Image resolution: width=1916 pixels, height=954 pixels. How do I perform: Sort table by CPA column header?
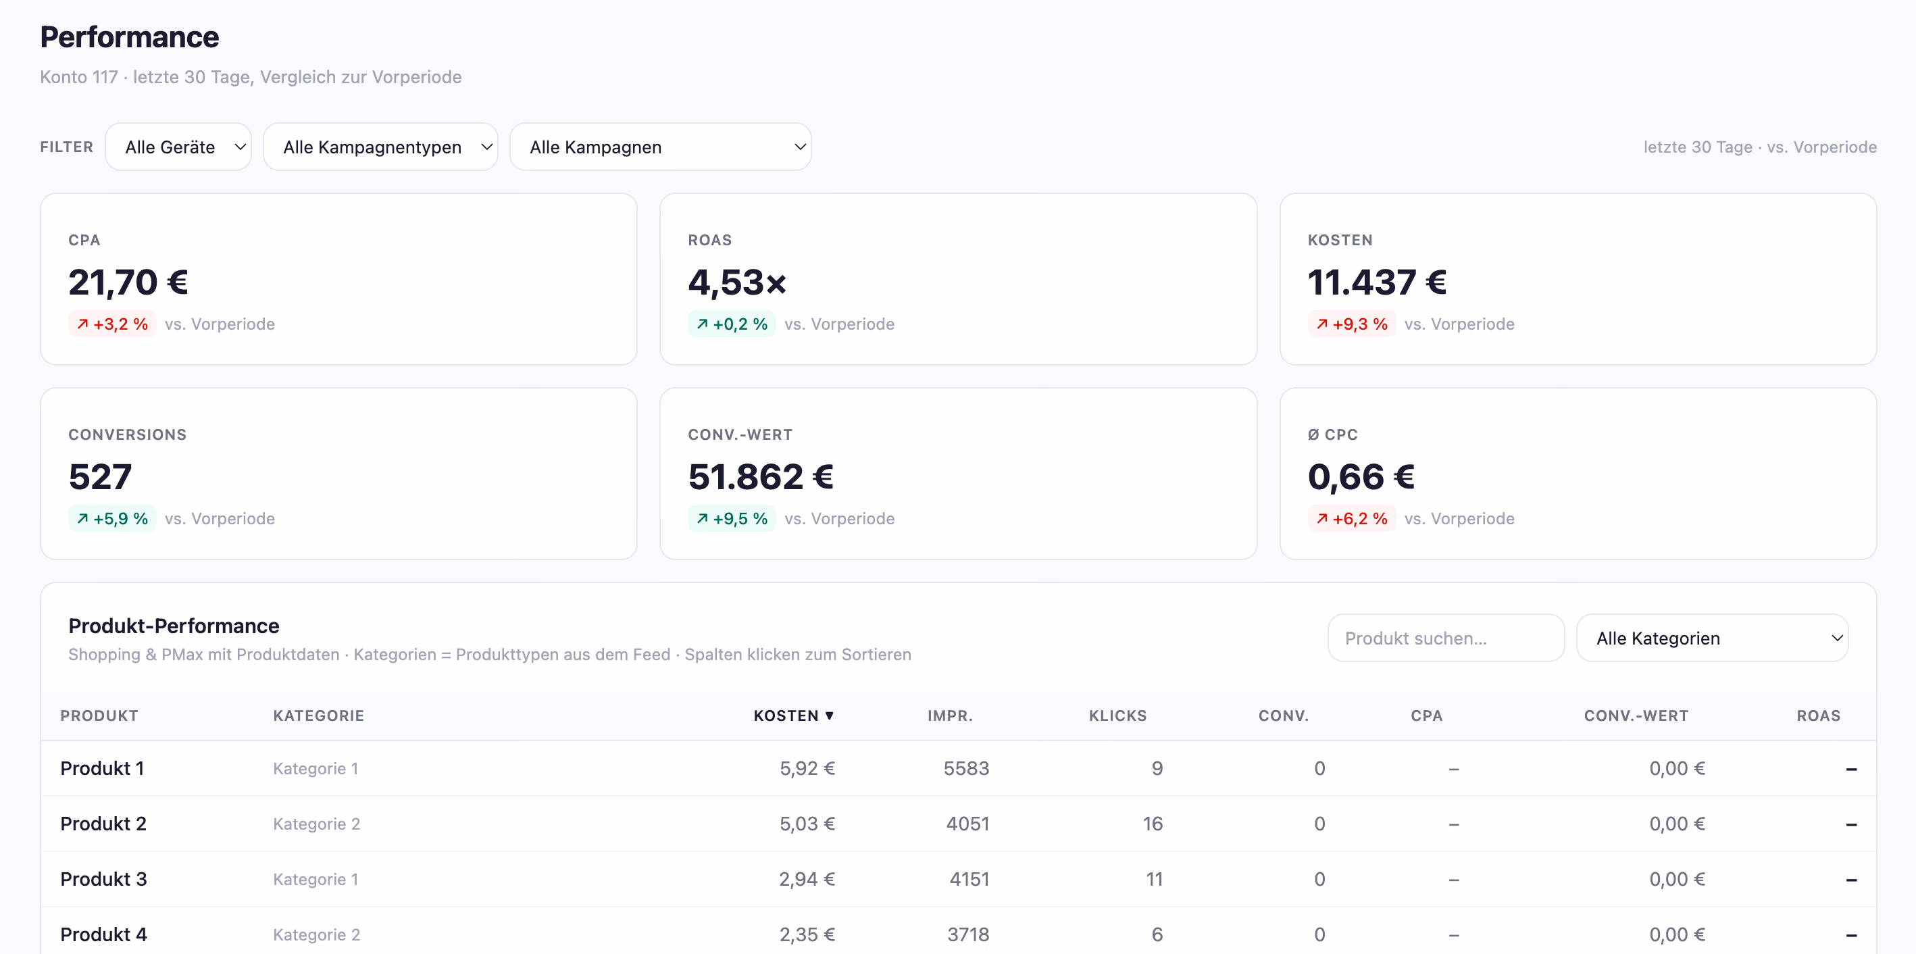1426,715
